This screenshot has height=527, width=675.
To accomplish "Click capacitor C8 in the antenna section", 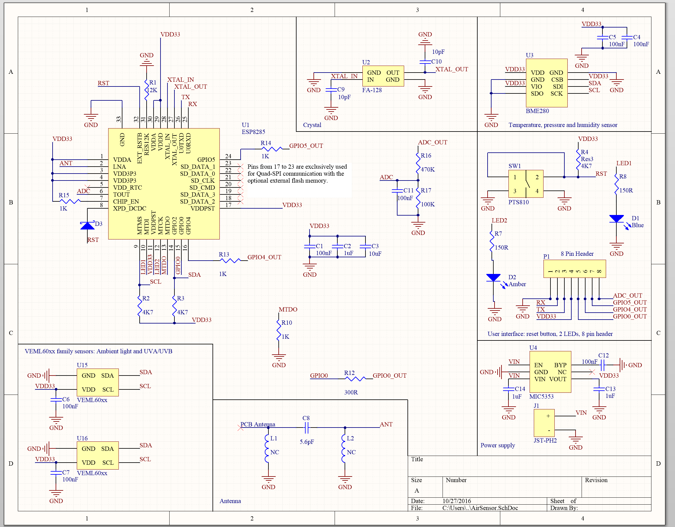I will [x=306, y=428].
